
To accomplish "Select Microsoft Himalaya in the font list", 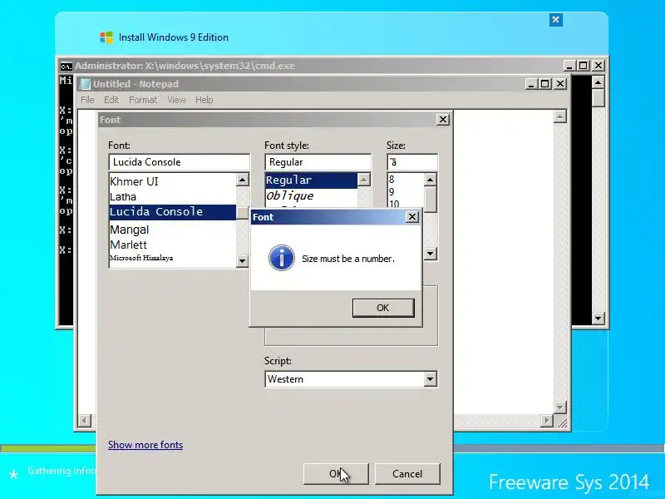I will (x=172, y=258).
